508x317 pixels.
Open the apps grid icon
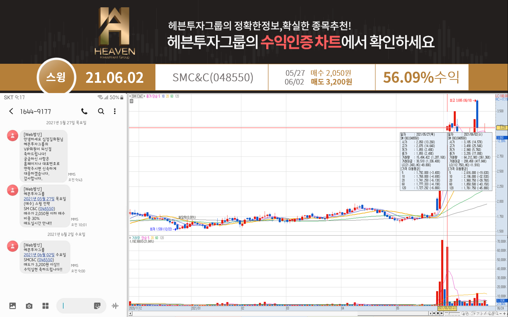coord(46,306)
